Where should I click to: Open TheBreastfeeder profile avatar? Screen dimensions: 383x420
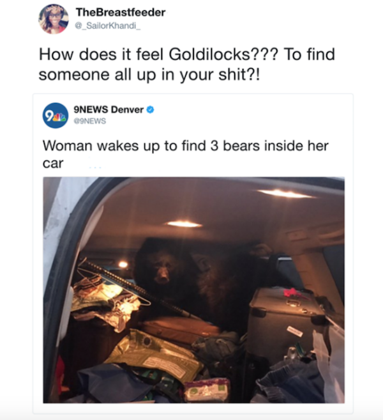[54, 19]
